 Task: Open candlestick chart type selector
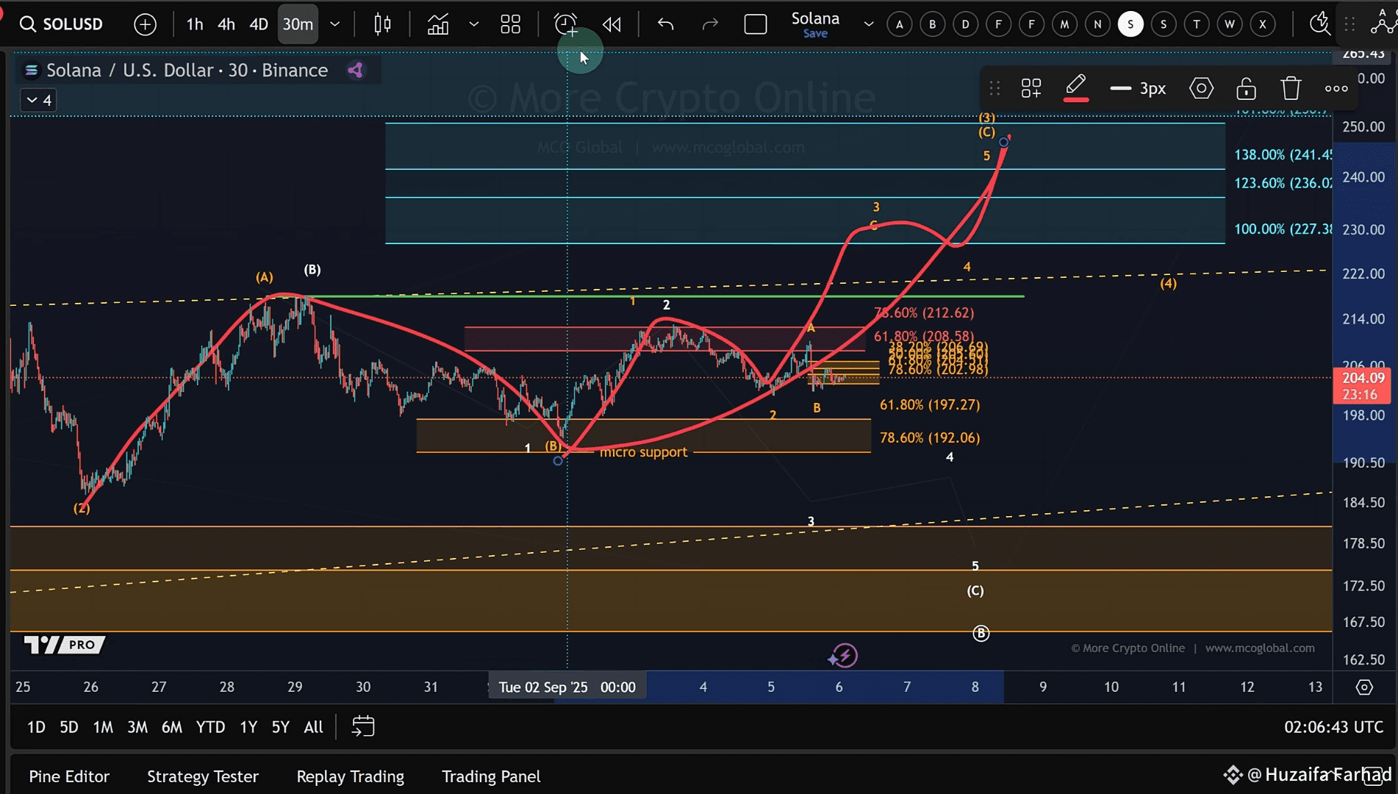point(382,24)
